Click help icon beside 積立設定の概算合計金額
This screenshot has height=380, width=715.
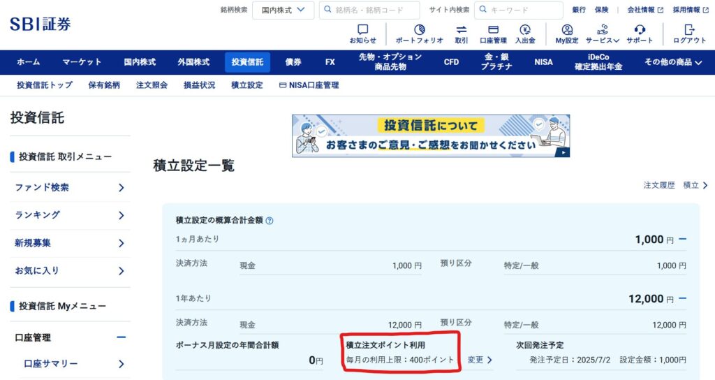point(270,221)
